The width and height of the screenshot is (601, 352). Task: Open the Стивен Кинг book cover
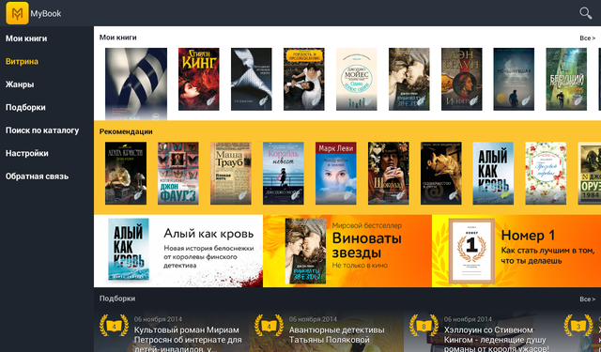click(x=198, y=79)
